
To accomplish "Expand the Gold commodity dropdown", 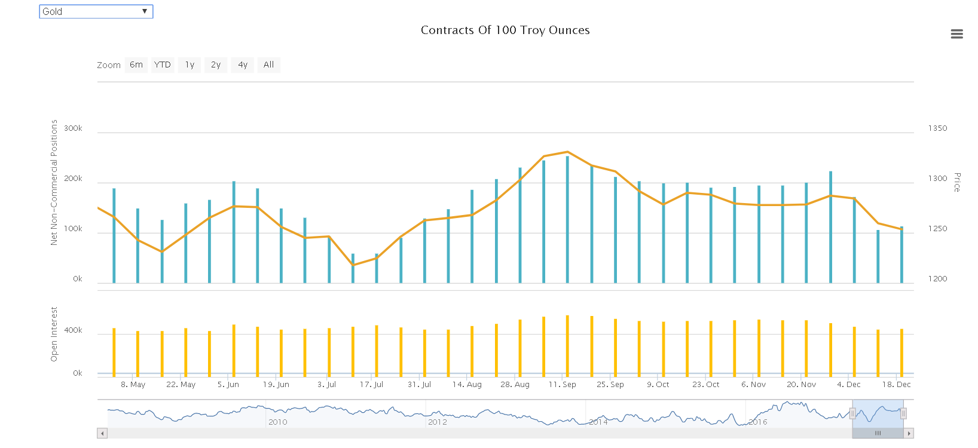I will pos(96,11).
